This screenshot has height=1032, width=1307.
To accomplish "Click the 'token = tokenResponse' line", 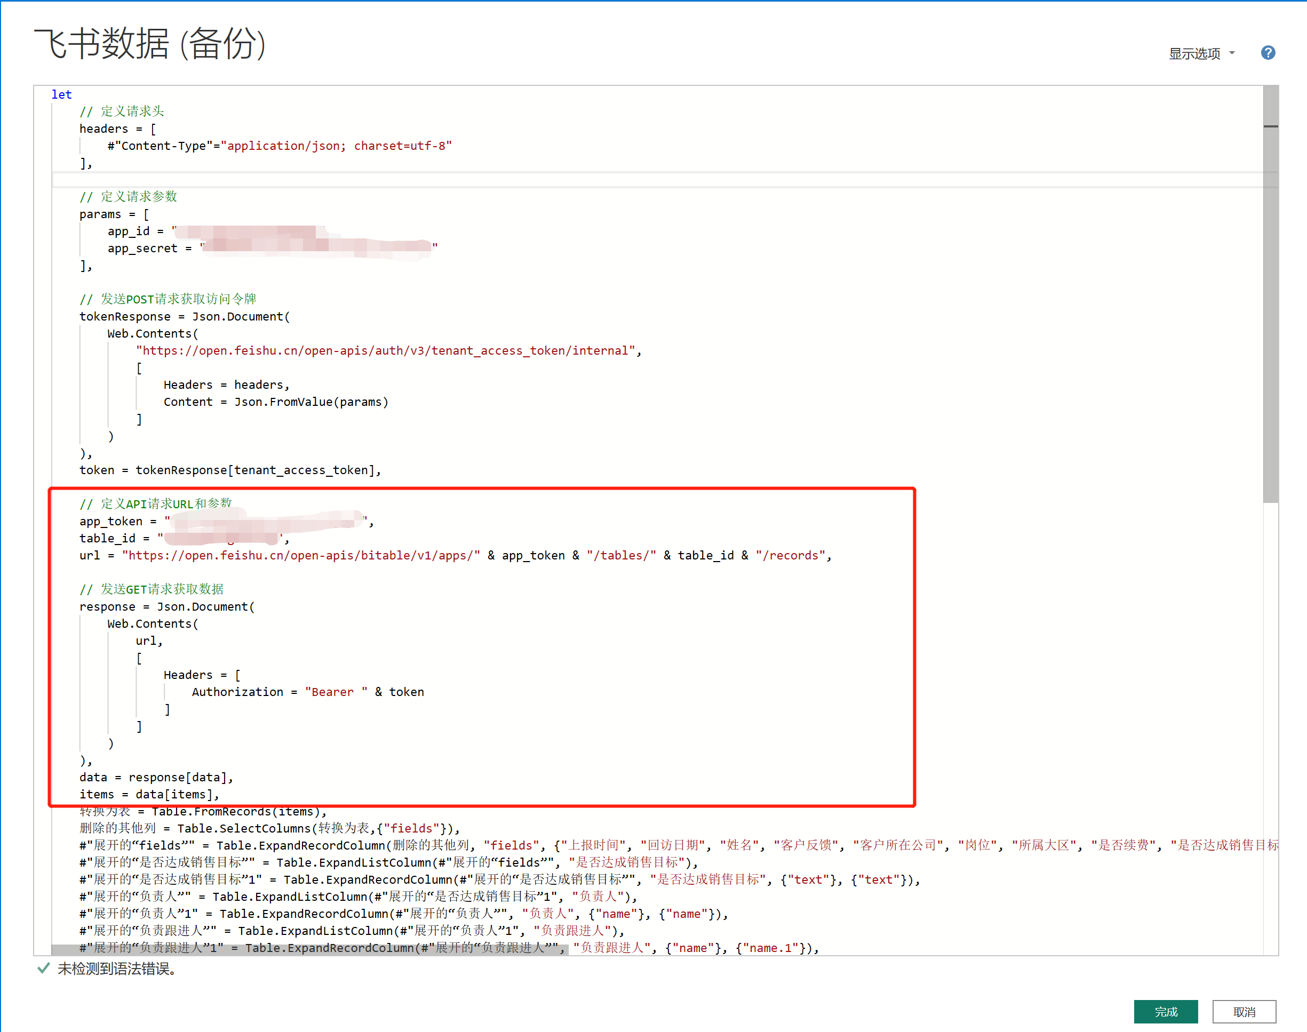I will 229,470.
